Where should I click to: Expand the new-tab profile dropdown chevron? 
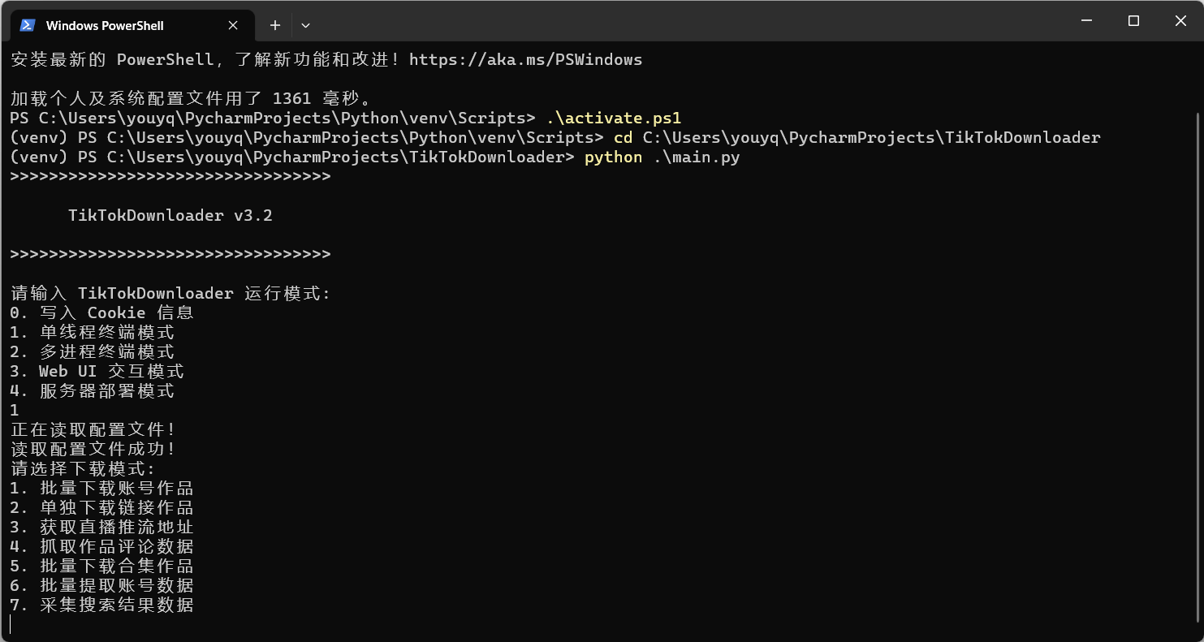click(305, 25)
